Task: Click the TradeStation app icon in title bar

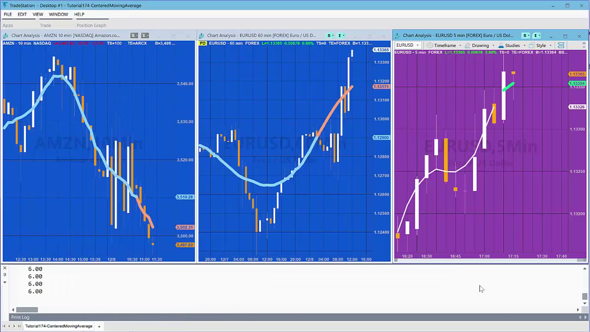Action: pos(5,6)
